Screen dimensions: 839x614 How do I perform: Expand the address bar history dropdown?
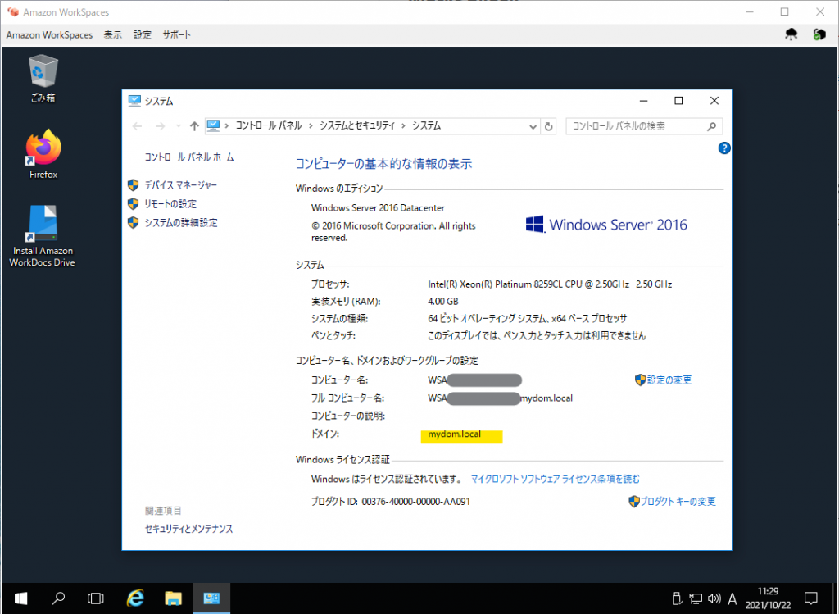tap(533, 126)
